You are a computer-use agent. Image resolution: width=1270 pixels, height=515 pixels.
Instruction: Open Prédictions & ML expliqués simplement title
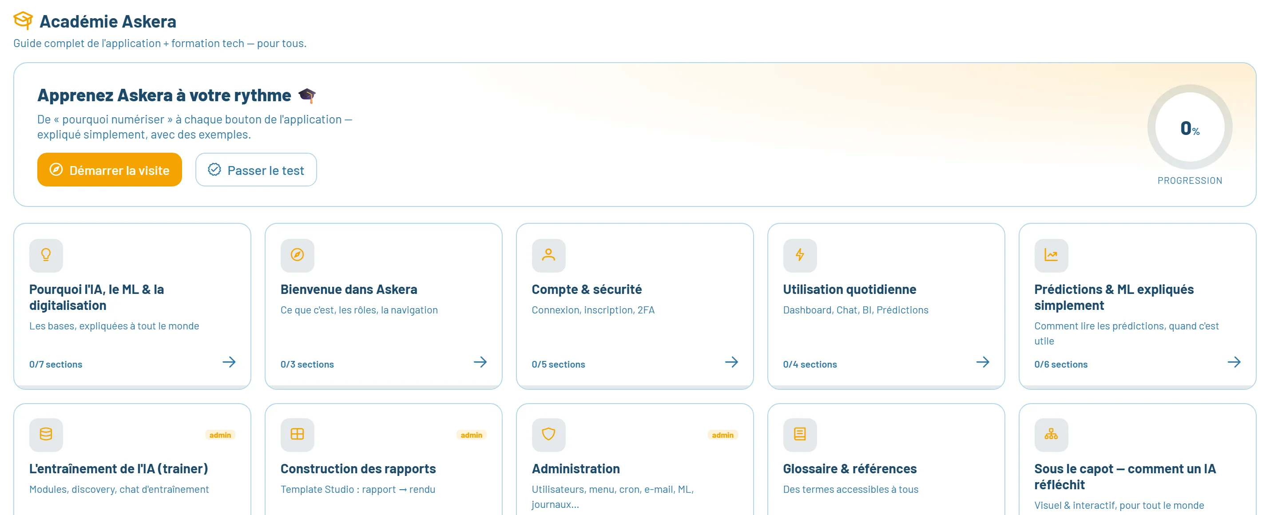(x=1114, y=297)
